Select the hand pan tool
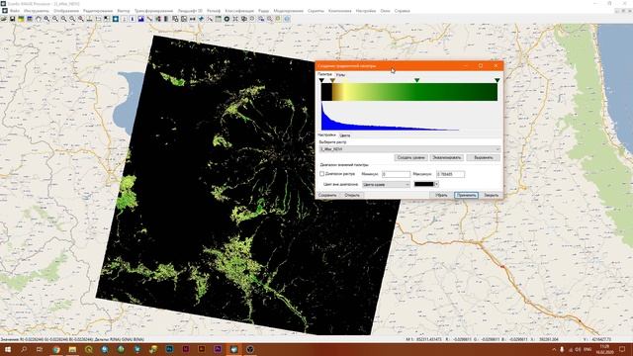This screenshot has width=633, height=356. tap(39, 19)
